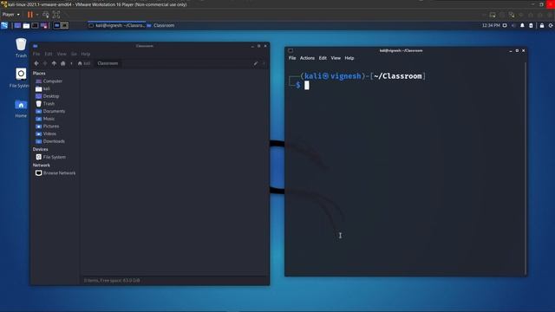Click the battery power manager icon
Viewport: 555px width, 312px height.
coord(531,25)
